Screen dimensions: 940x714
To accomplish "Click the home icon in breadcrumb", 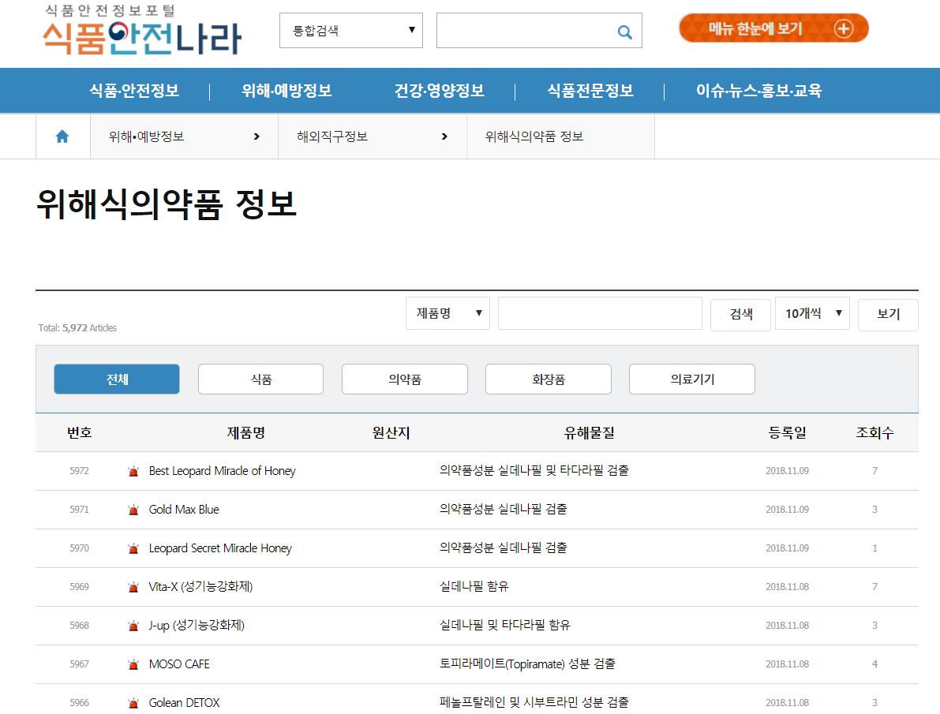I will point(62,136).
